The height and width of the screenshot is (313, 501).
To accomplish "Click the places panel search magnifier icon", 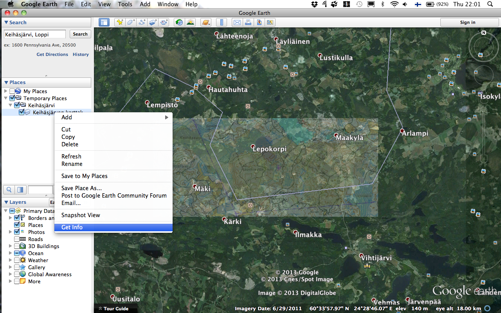I will (9, 190).
